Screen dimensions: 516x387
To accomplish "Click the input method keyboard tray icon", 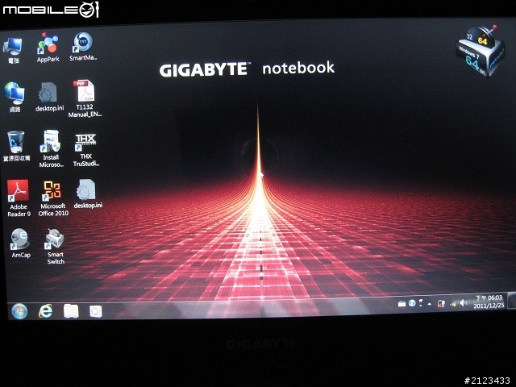I will pos(402,304).
